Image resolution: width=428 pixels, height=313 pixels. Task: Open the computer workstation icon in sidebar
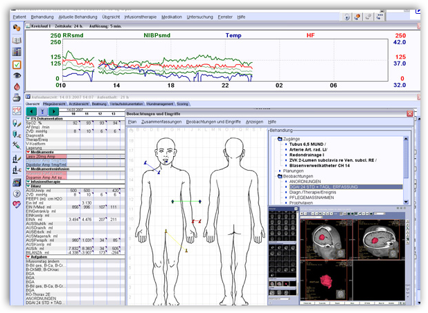(x=17, y=182)
